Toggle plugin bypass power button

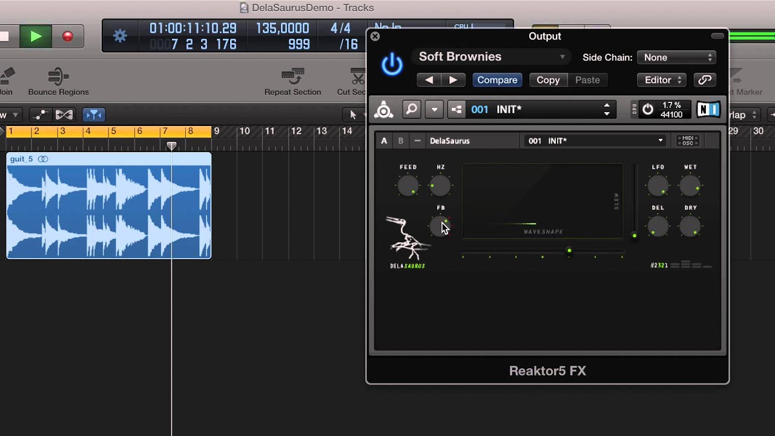[x=392, y=64]
